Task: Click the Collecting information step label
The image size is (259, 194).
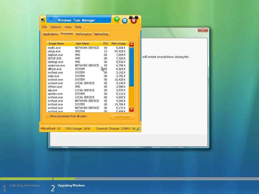Action: [25, 185]
